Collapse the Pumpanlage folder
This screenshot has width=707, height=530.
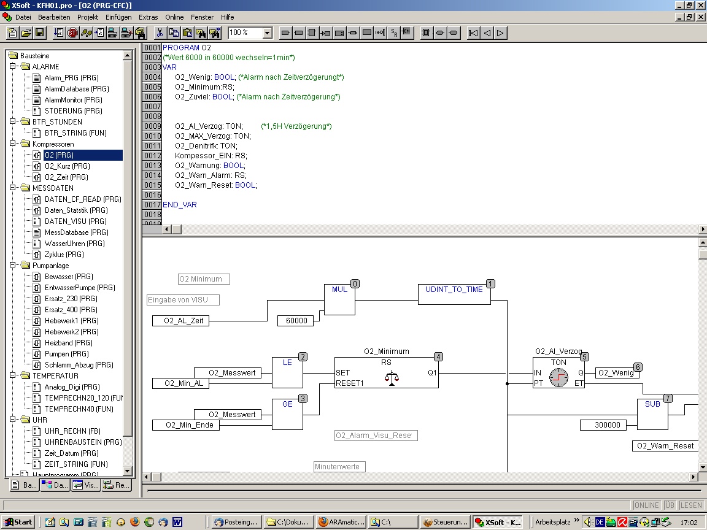pyautogui.click(x=13, y=265)
